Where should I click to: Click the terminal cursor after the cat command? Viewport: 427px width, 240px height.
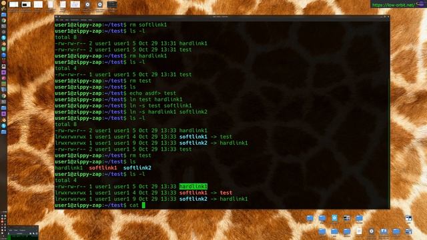(143, 205)
